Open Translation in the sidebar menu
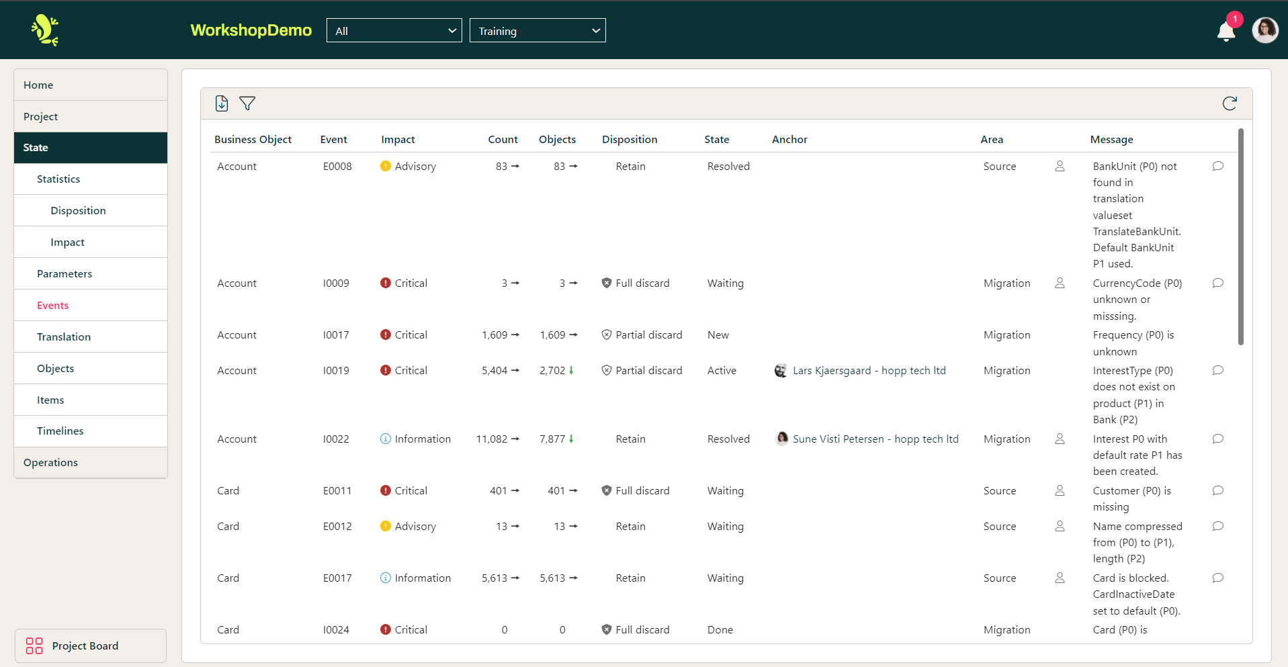1288x667 pixels. 64,337
